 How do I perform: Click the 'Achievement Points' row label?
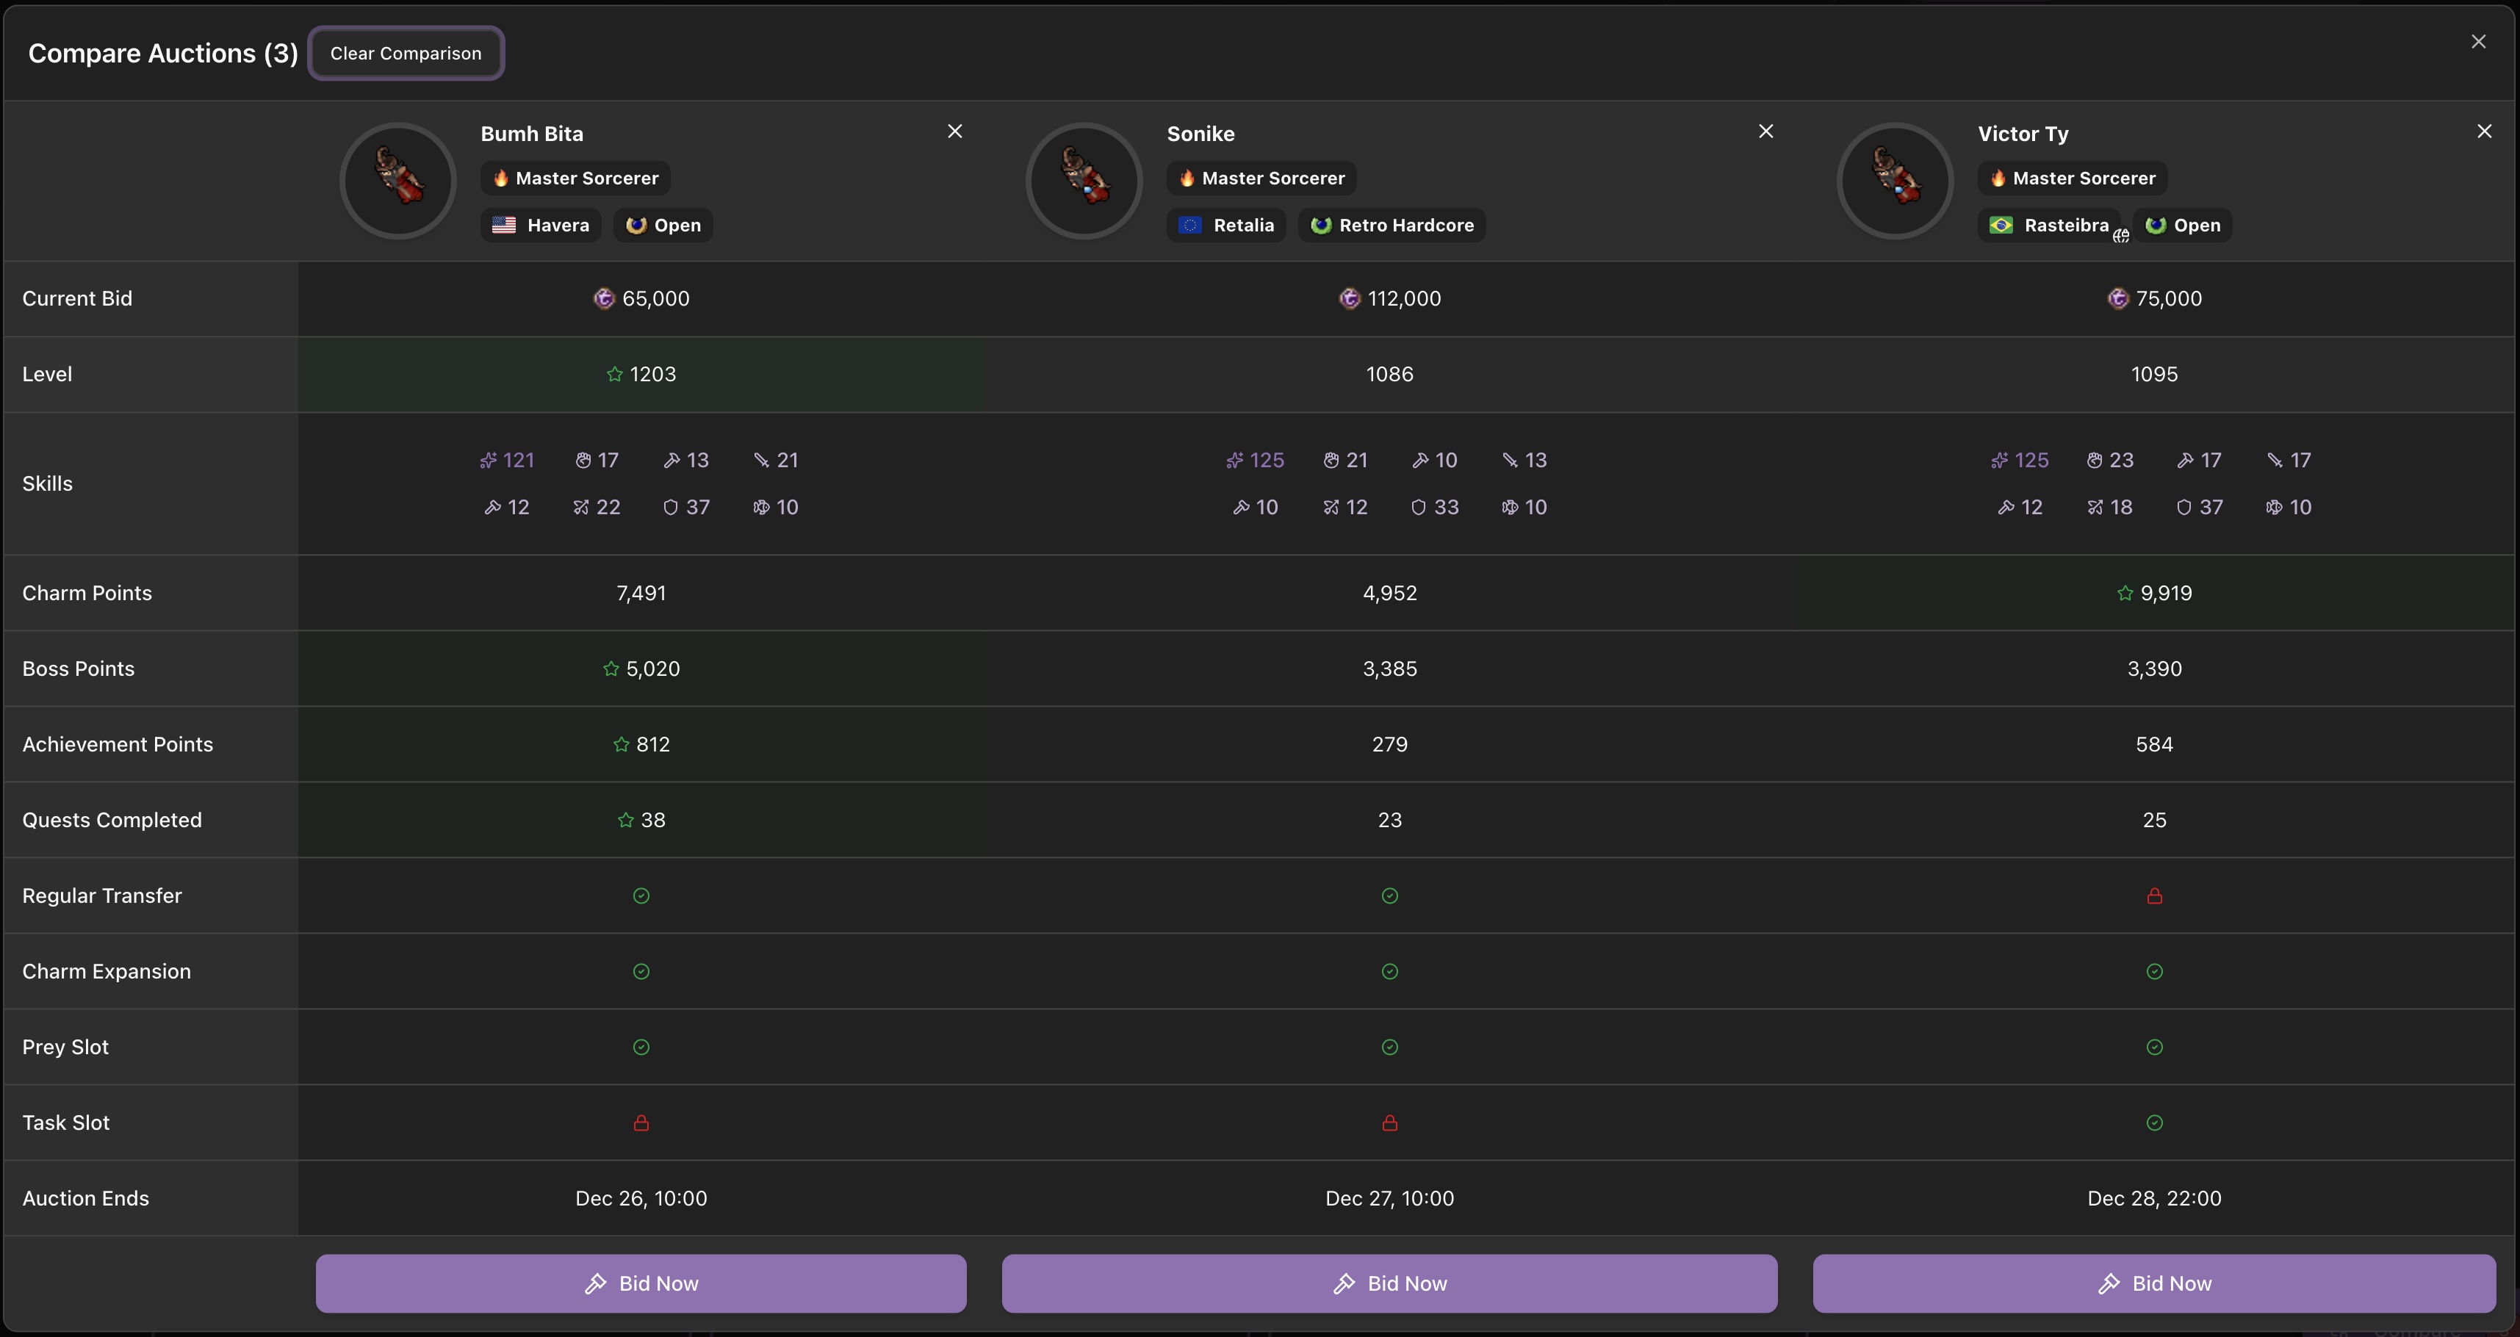pos(118,744)
